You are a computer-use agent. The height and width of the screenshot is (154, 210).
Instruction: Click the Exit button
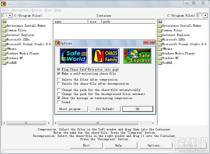point(87,146)
